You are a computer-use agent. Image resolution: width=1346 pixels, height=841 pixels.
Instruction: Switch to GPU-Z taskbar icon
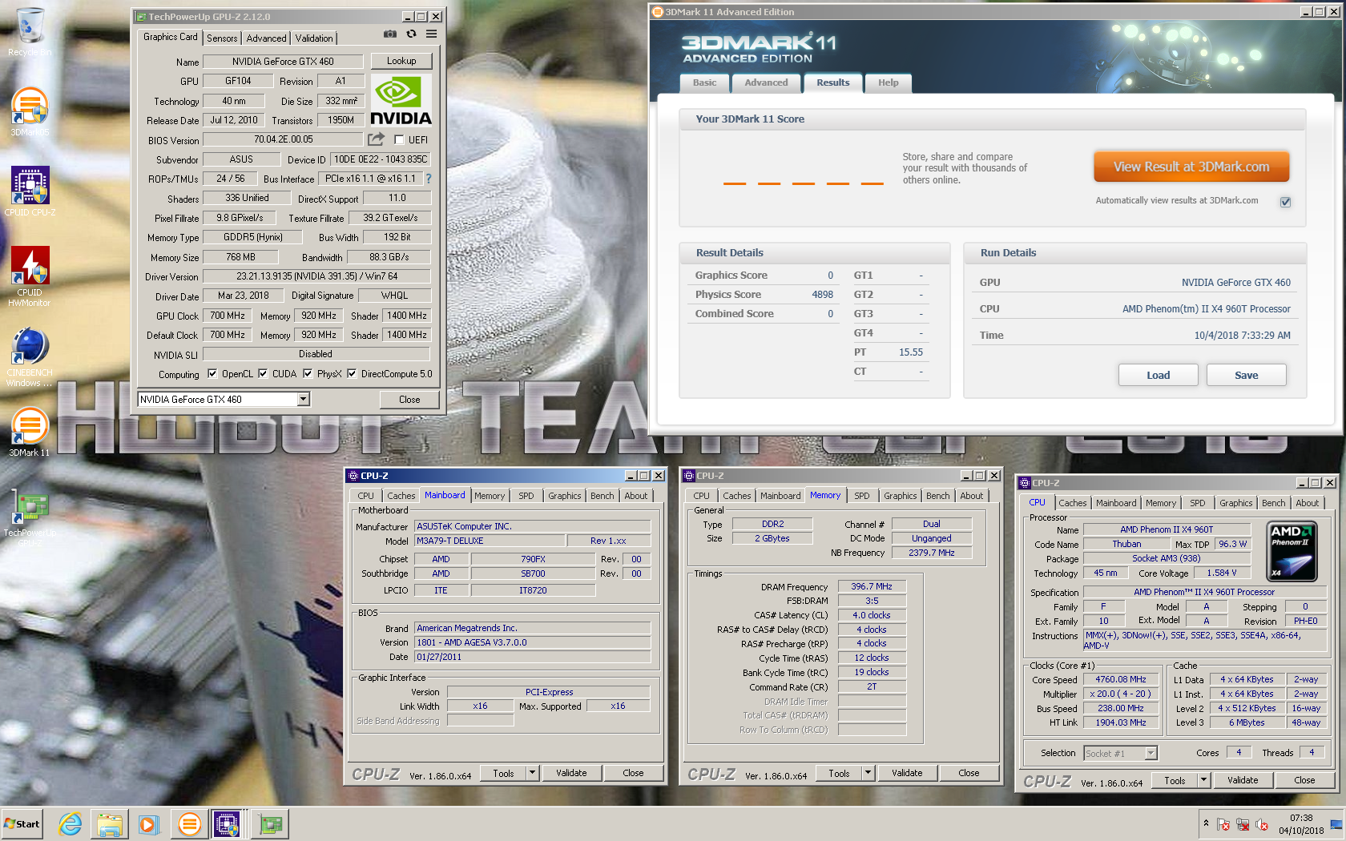270,823
